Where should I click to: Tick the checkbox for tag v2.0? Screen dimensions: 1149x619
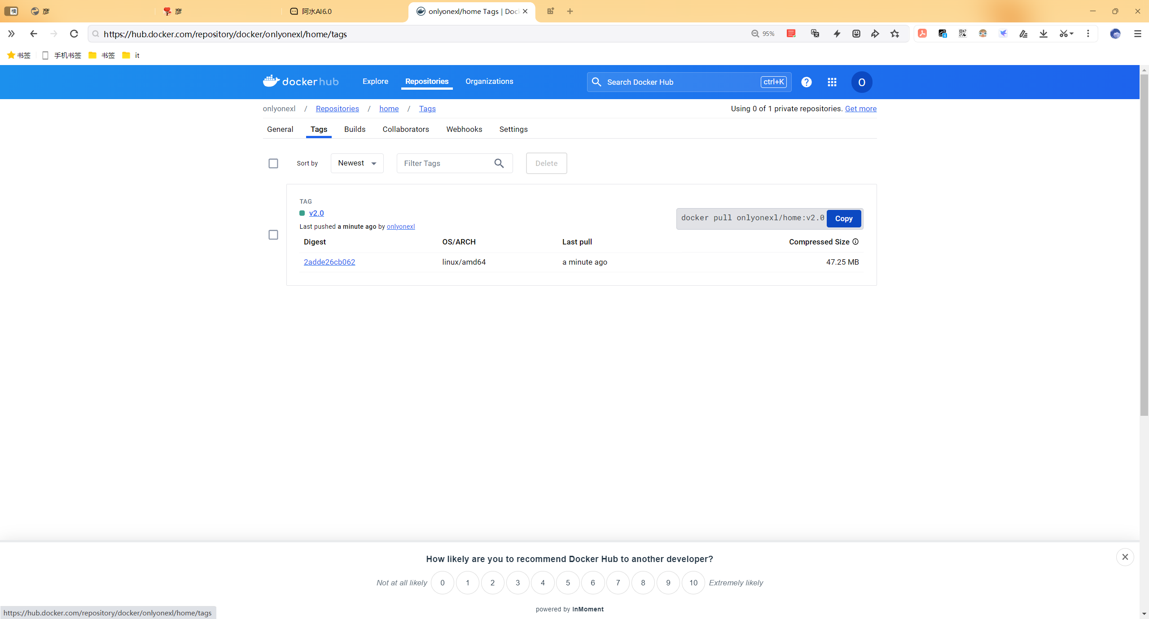tap(273, 235)
